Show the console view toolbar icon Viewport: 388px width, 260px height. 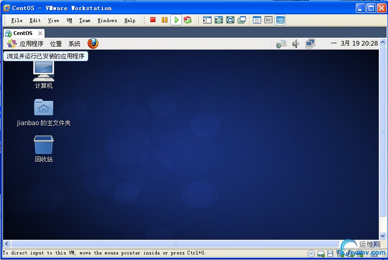pos(280,20)
